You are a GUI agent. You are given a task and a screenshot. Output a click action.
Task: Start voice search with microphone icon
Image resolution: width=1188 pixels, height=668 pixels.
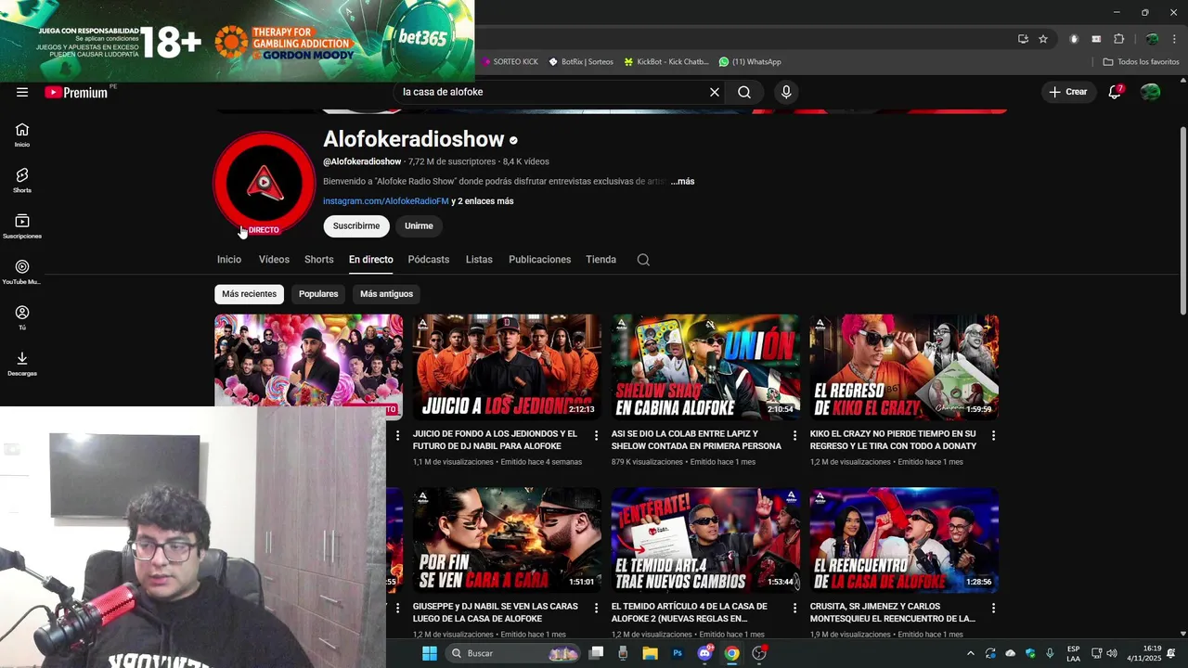pos(786,92)
